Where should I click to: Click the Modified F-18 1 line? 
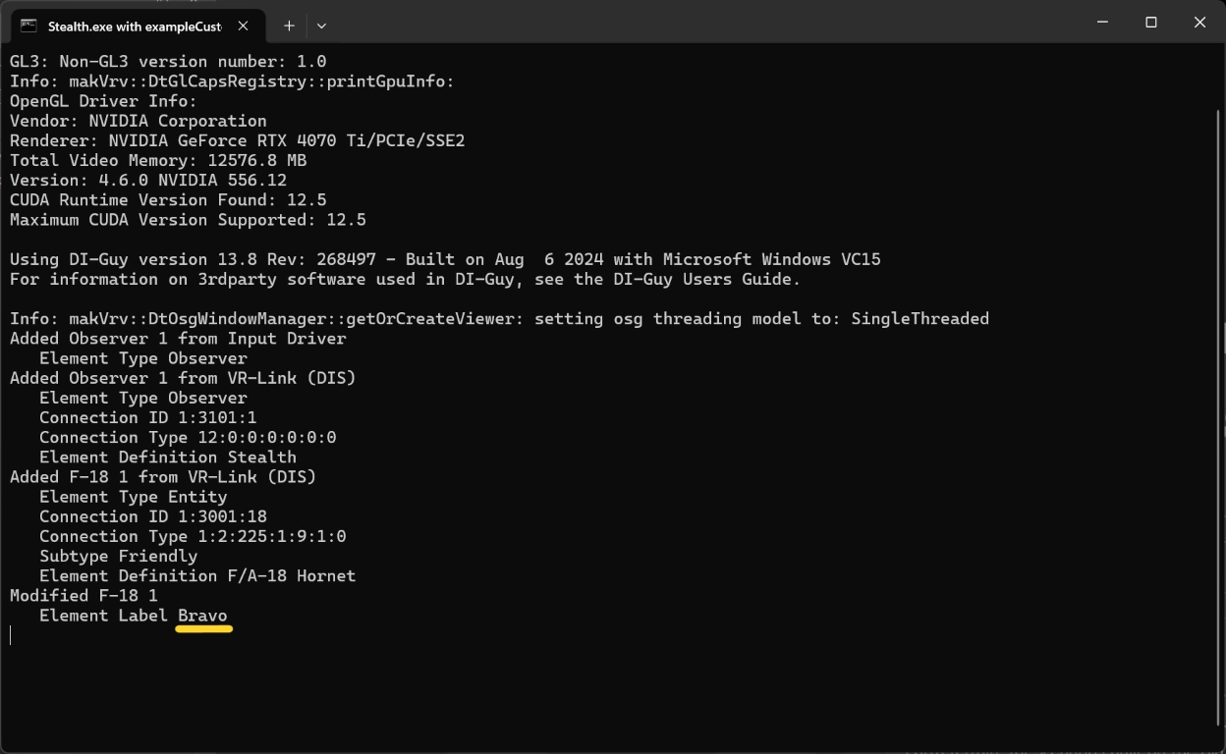[84, 595]
